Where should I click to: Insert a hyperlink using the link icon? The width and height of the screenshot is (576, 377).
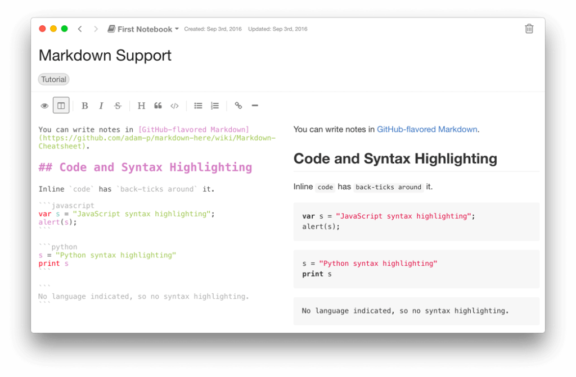point(238,105)
